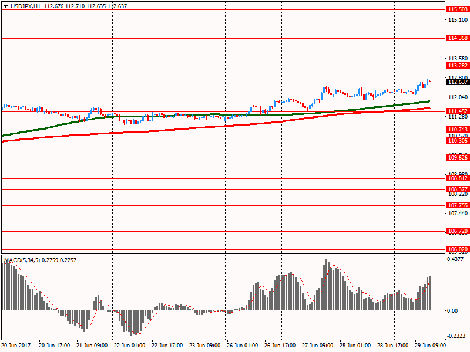Viewport: 470px width, 352px height.
Task: Select the 28 Jun 17:00 time axis label
Action: 392,346
